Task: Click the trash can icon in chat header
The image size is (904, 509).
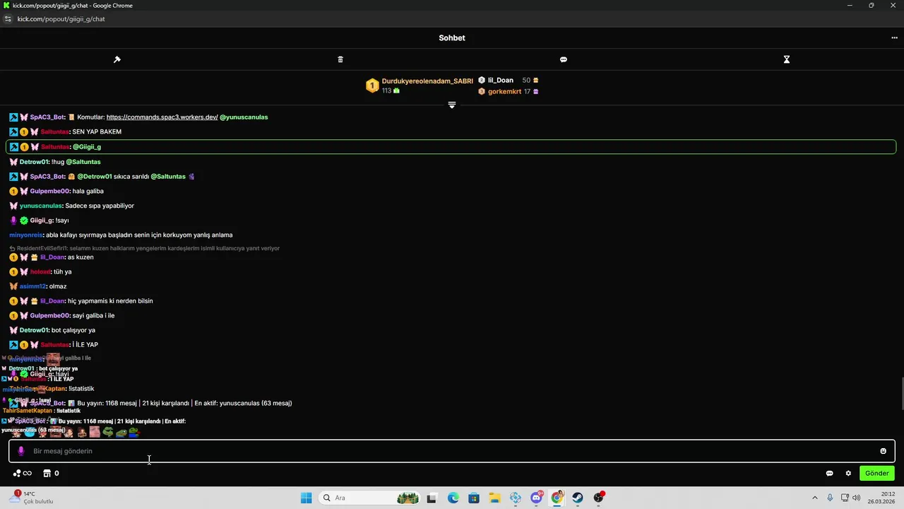Action: 340,59
